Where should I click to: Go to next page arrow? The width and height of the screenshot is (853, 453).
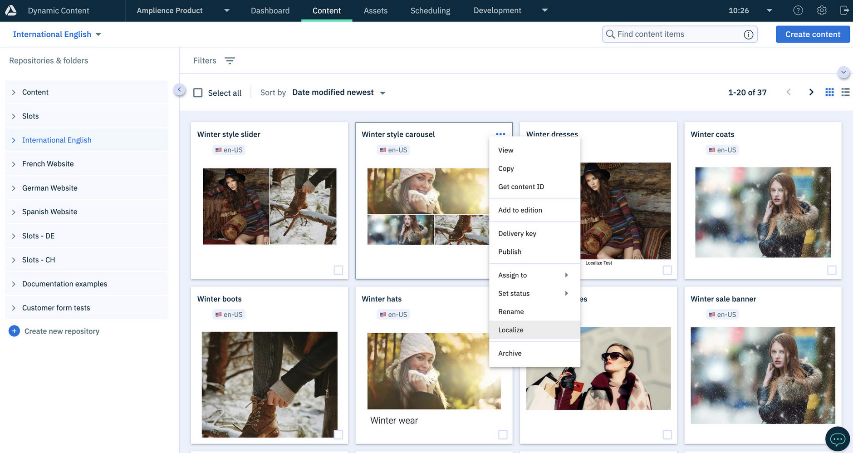[x=811, y=92]
